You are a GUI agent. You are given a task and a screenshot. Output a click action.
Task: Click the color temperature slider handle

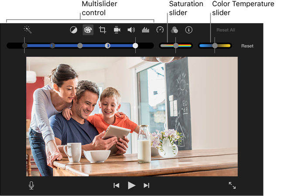tap(215, 45)
